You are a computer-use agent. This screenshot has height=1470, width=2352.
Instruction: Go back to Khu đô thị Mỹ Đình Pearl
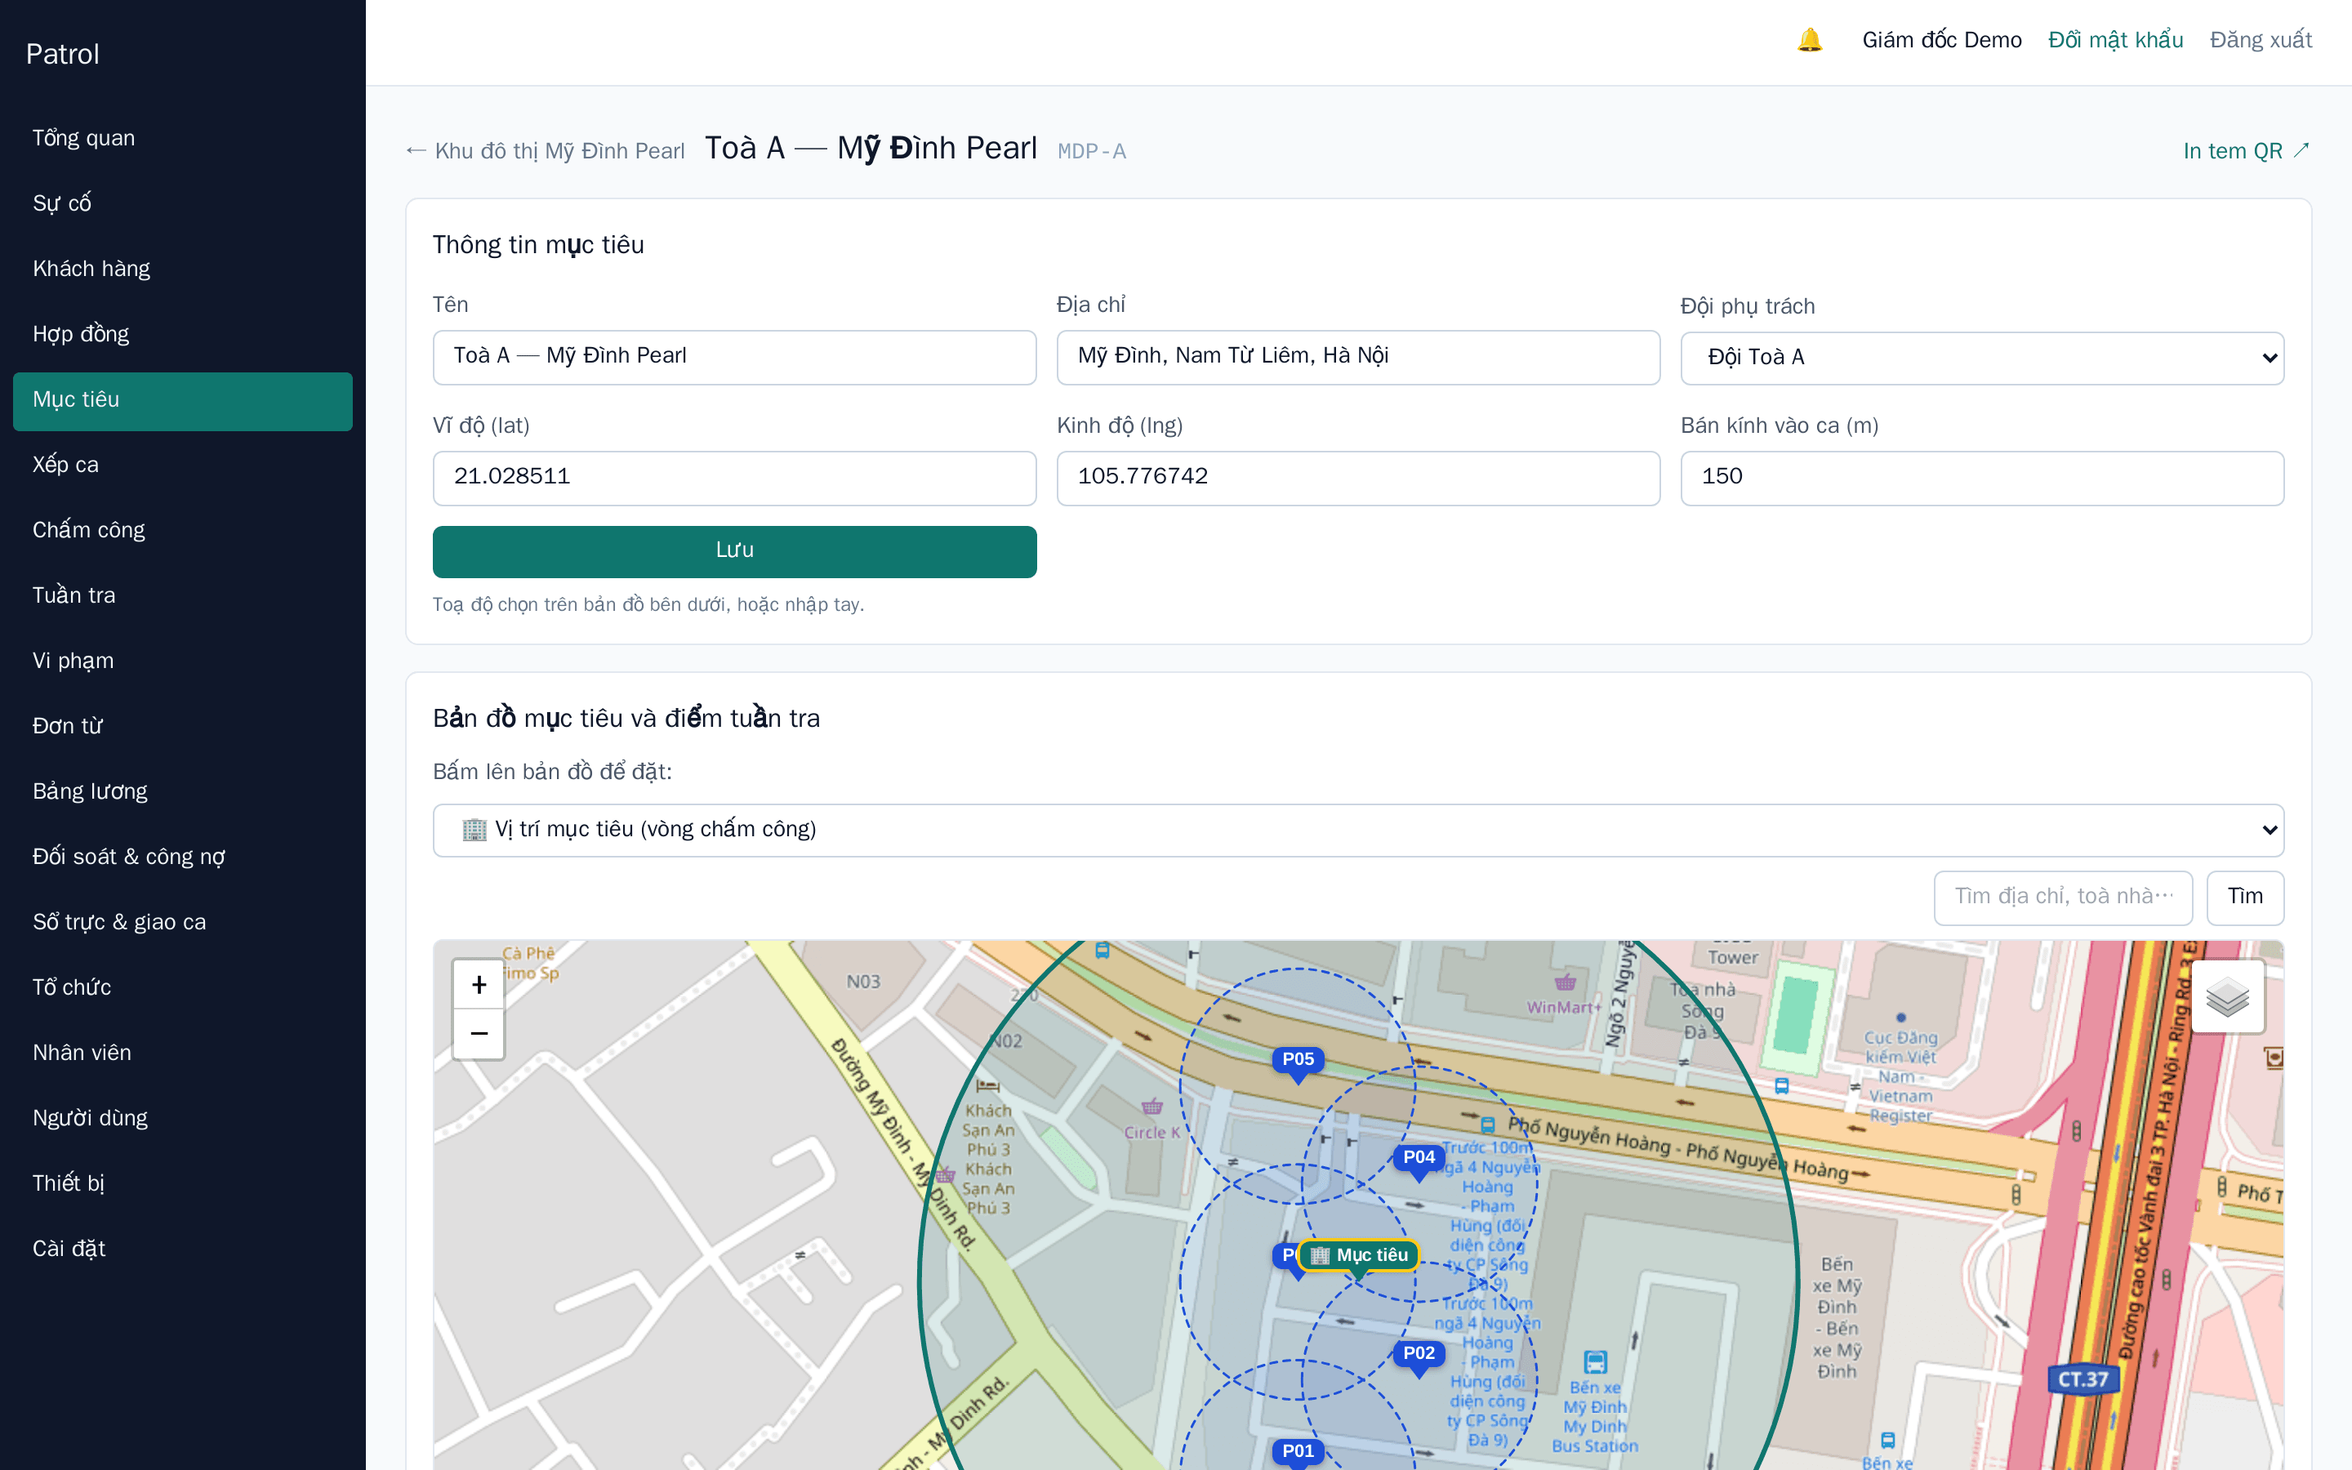click(x=546, y=151)
